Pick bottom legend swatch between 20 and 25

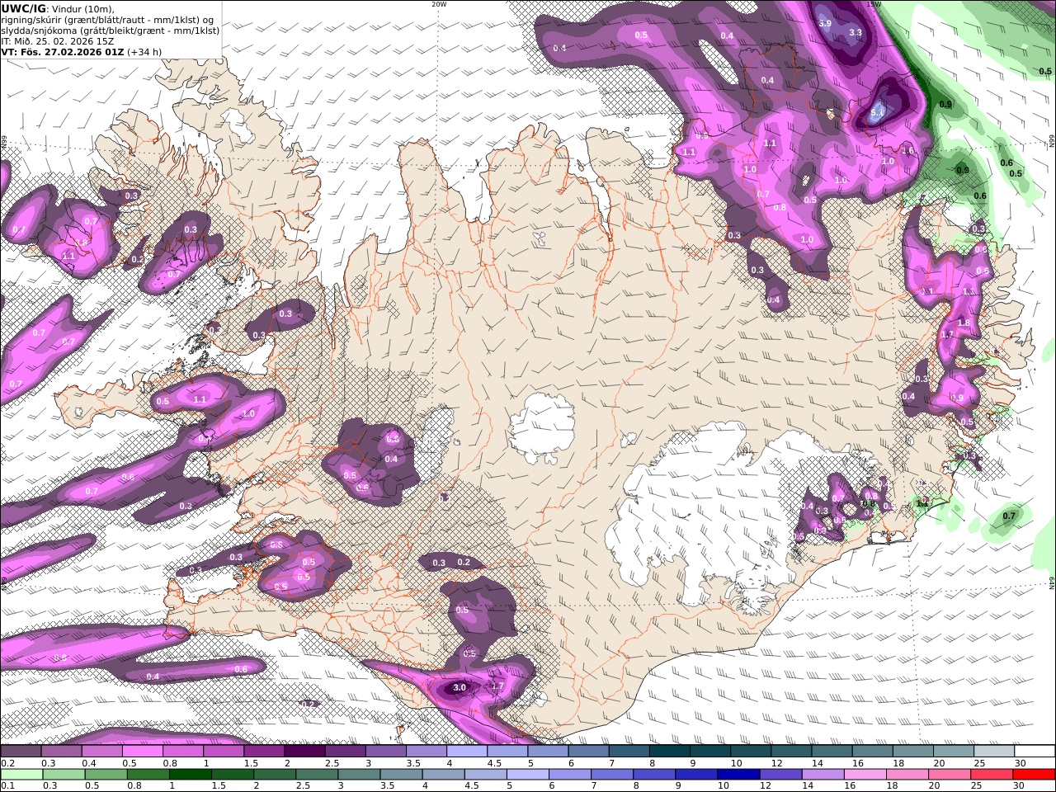pyautogui.click(x=950, y=774)
